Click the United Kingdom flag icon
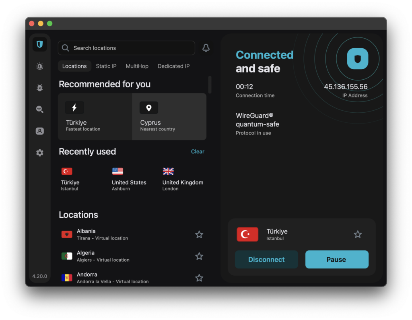412x320 pixels. (x=168, y=171)
